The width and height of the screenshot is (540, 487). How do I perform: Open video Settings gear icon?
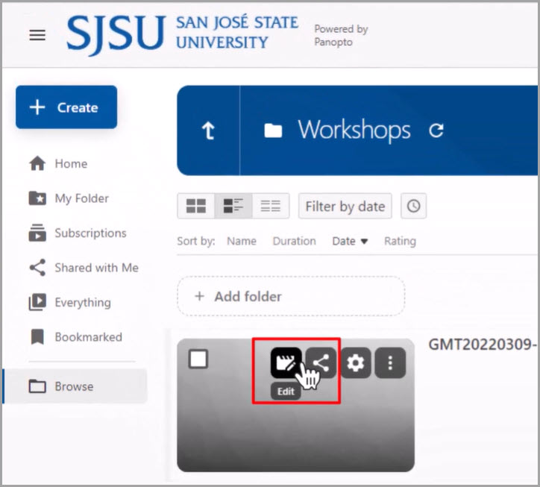pyautogui.click(x=356, y=363)
